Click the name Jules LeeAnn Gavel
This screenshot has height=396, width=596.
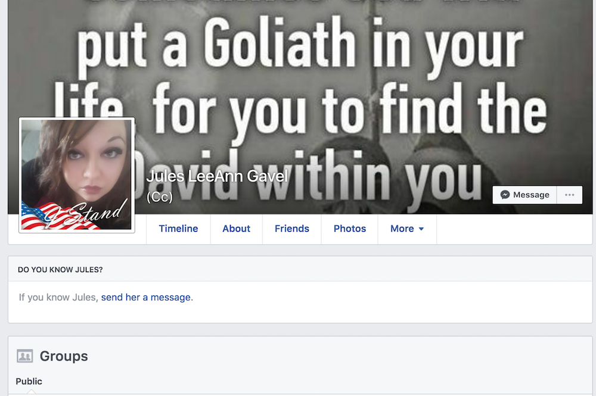[x=217, y=176]
